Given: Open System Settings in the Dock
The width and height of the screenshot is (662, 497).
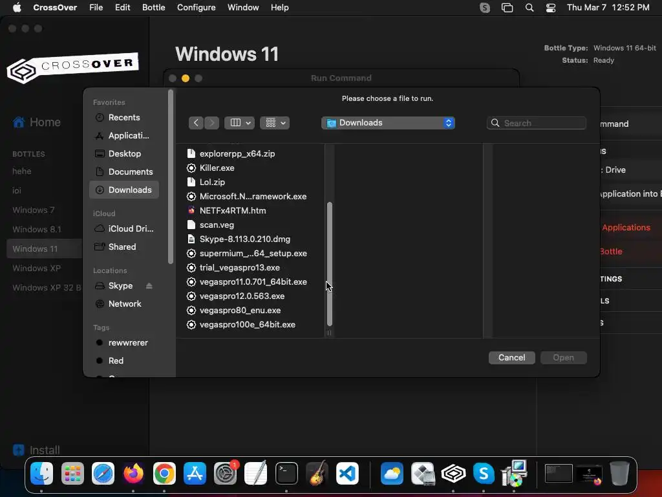Looking at the screenshot, I should click(x=226, y=473).
